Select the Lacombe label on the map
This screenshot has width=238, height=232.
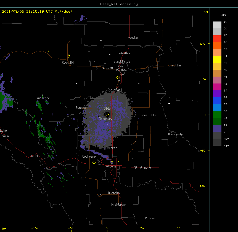click(x=124, y=53)
